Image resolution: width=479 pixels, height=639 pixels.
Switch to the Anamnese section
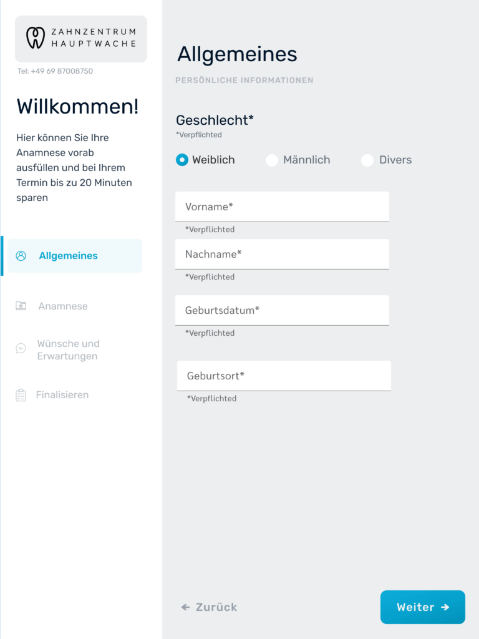pyautogui.click(x=63, y=306)
